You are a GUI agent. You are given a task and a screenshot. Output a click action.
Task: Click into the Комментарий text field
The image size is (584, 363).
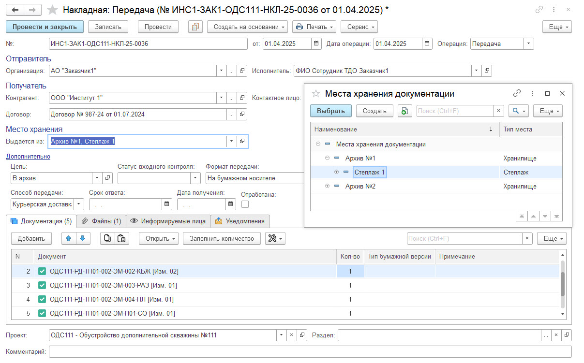pyautogui.click(x=310, y=351)
